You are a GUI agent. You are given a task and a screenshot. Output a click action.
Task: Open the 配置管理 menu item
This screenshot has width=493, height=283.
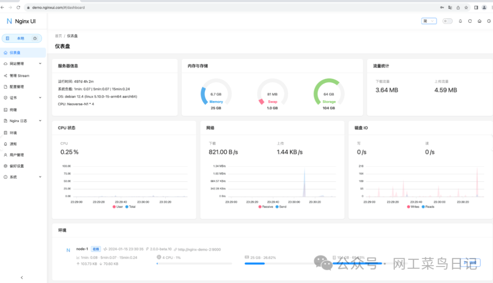(x=23, y=87)
